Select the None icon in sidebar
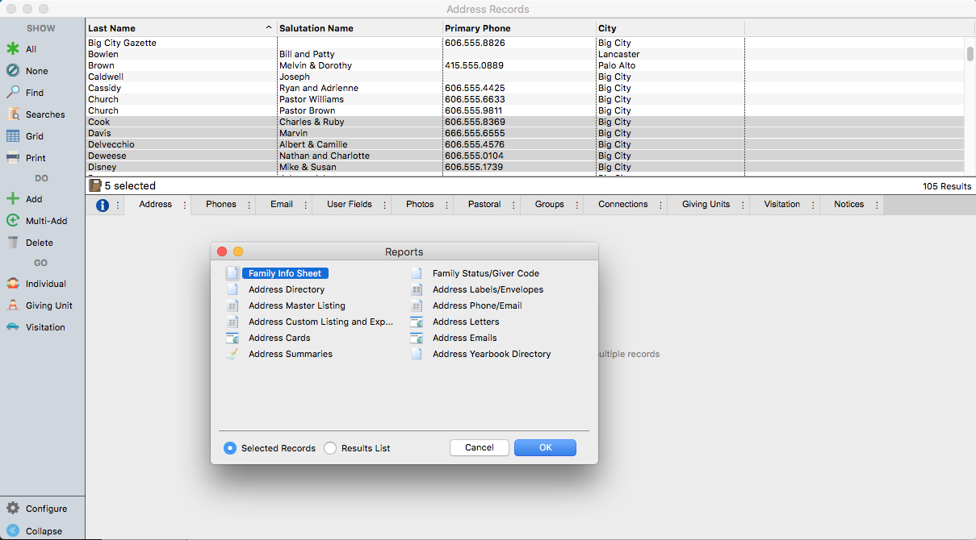 pyautogui.click(x=13, y=71)
